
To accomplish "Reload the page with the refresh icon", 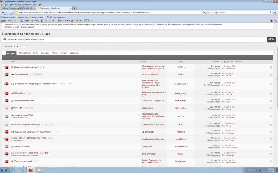I will [212, 13].
